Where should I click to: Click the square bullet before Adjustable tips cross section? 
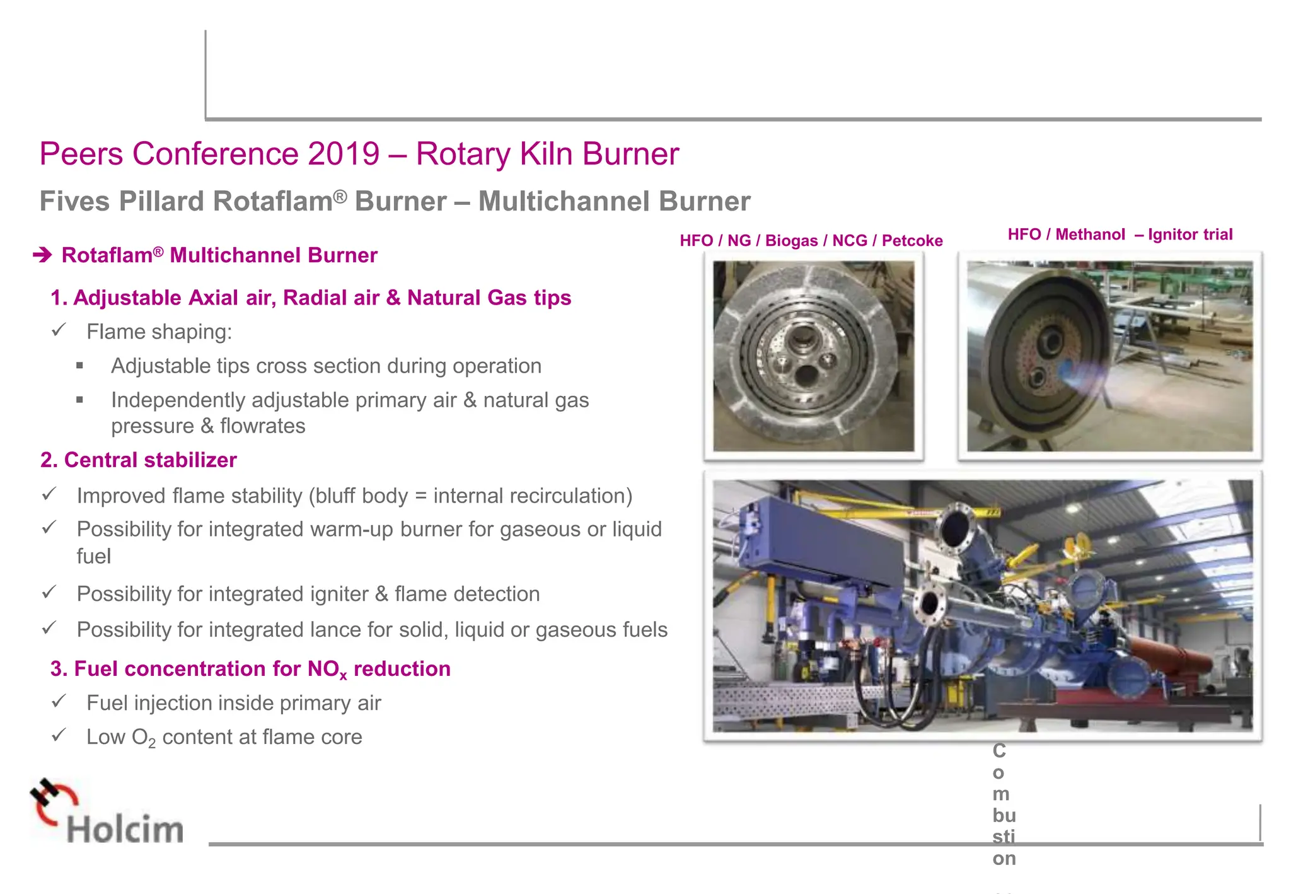tap(79, 366)
